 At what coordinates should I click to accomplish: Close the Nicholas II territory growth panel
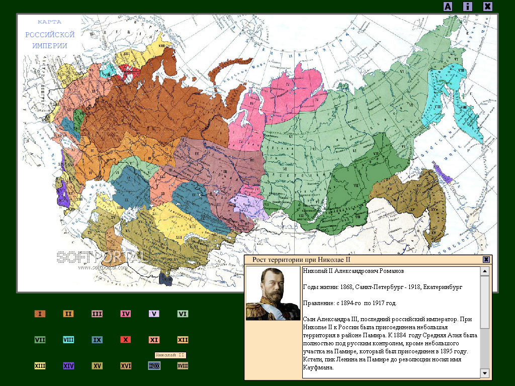(x=486, y=259)
